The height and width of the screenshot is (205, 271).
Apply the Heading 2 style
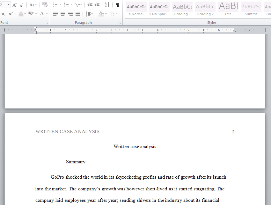coord(205,9)
